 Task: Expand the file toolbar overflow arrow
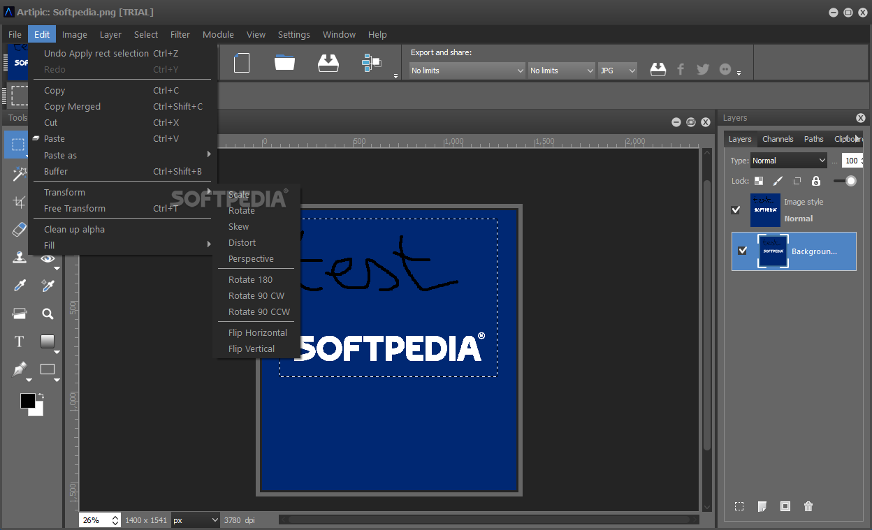[x=395, y=75]
